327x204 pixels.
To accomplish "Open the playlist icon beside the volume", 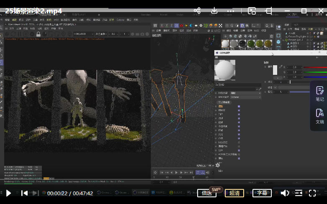I will click(x=299, y=193).
